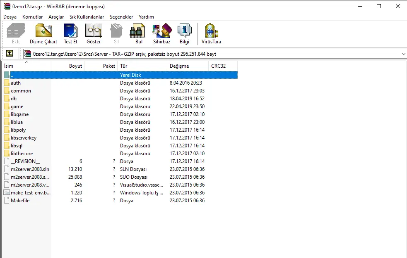
Task: Open the Araçlar menu
Action: 56,17
